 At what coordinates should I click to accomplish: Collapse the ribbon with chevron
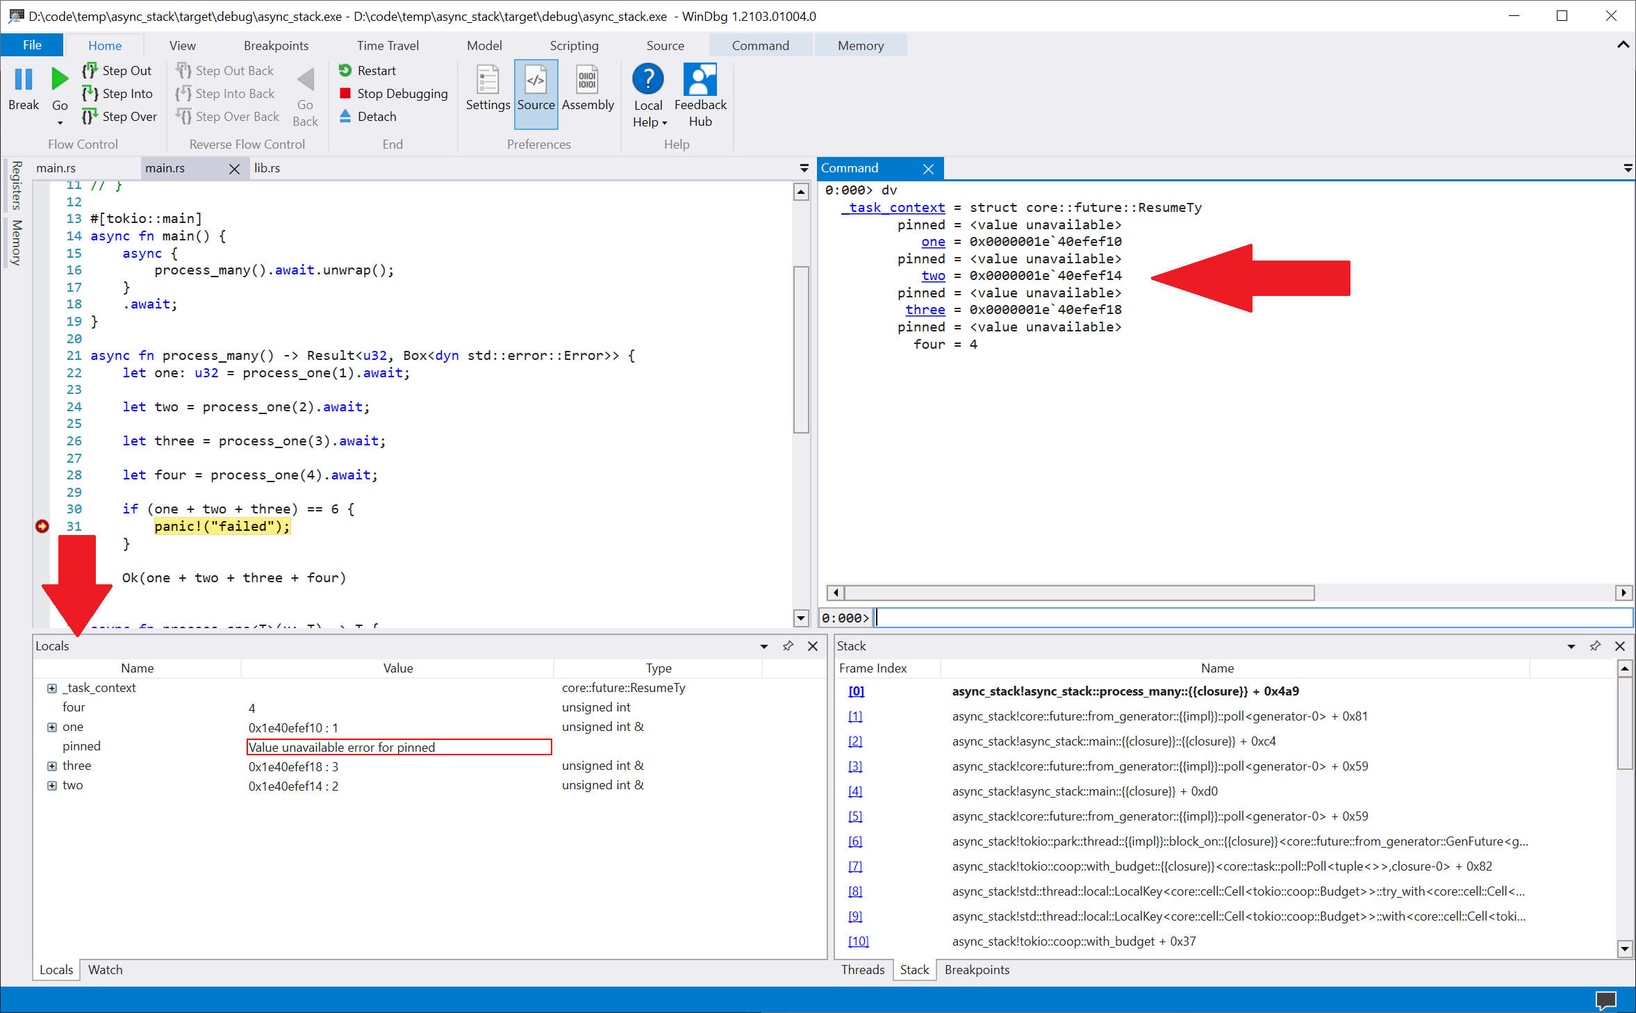click(x=1623, y=45)
